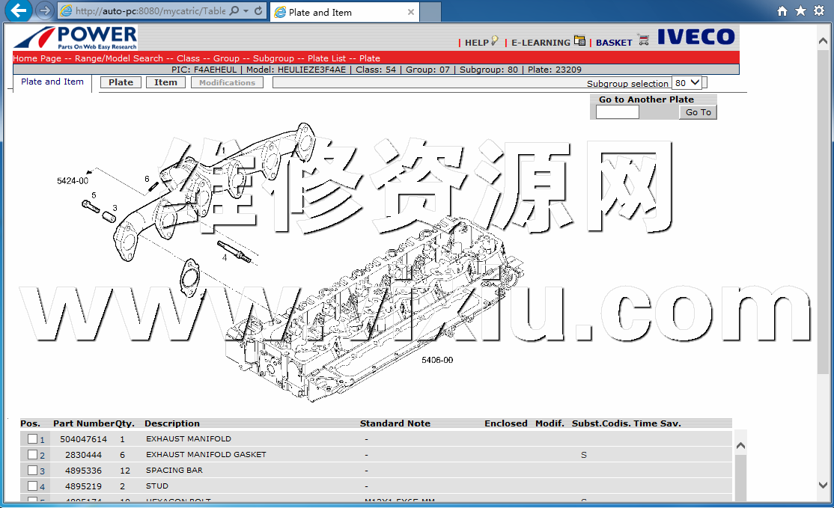Click the HELP lightbulb icon
This screenshot has height=508, width=834.
click(x=494, y=41)
